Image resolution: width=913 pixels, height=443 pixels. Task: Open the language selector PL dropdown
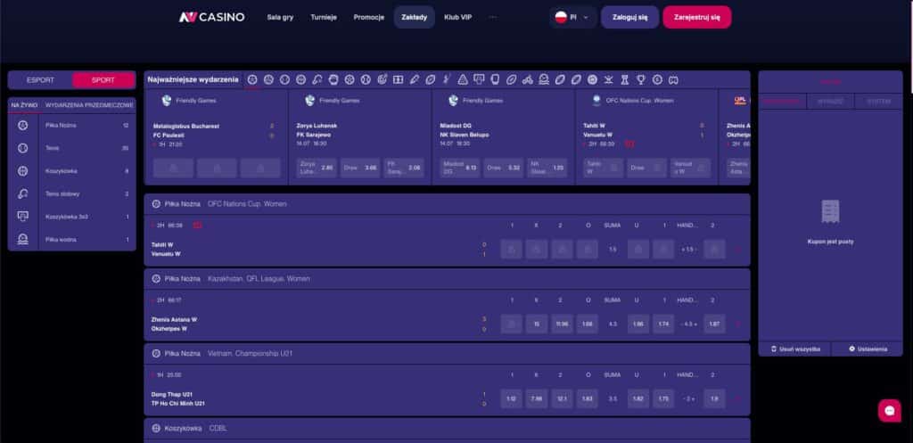tap(572, 18)
